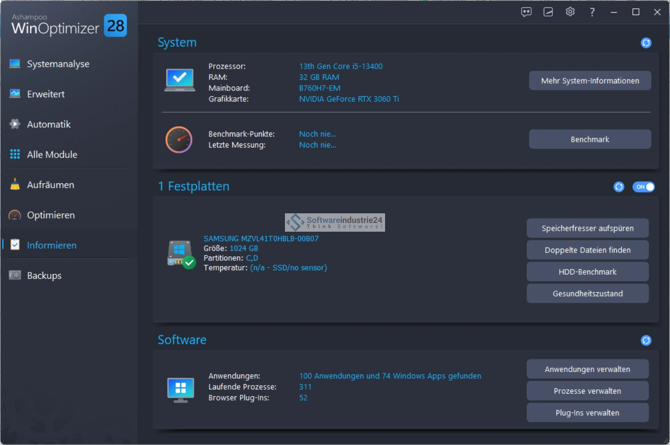
Task: Open the Systemanalyse menu item
Action: (58, 64)
